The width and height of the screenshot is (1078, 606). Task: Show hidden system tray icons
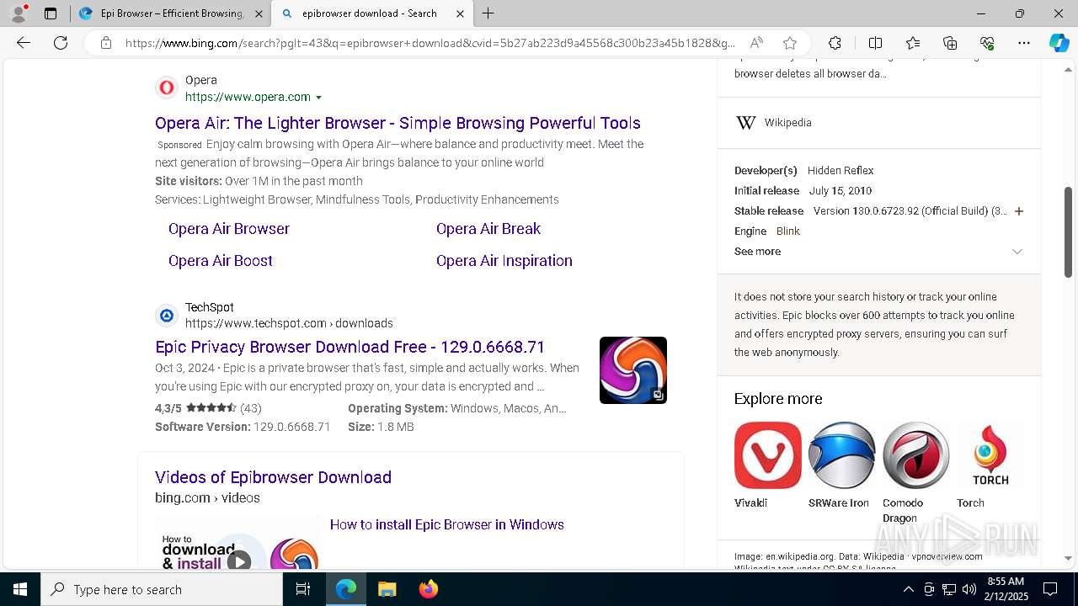[908, 589]
